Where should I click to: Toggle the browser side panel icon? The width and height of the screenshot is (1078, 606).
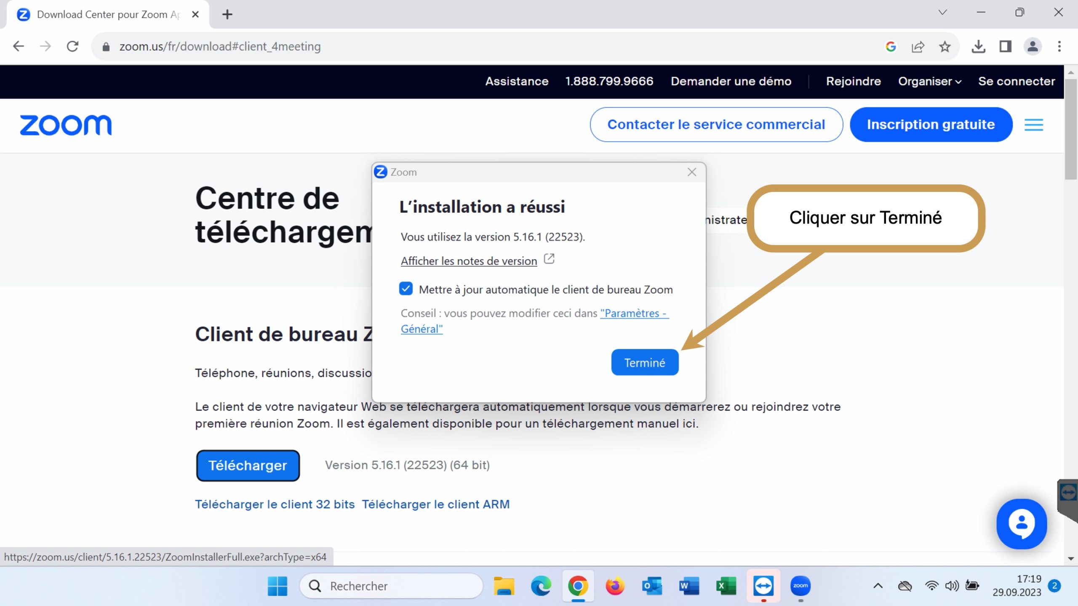(x=1005, y=46)
